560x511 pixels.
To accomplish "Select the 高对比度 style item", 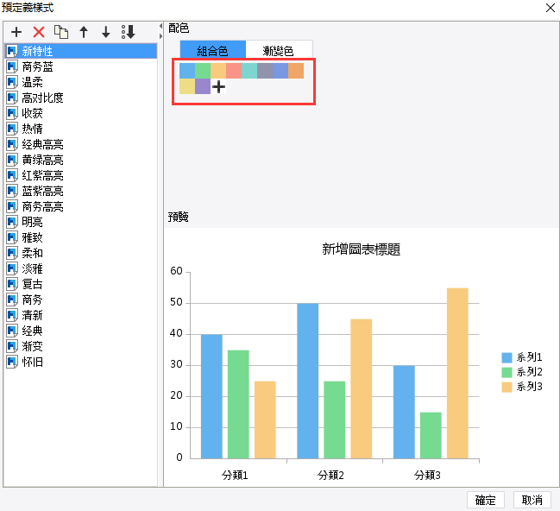I will [81, 98].
